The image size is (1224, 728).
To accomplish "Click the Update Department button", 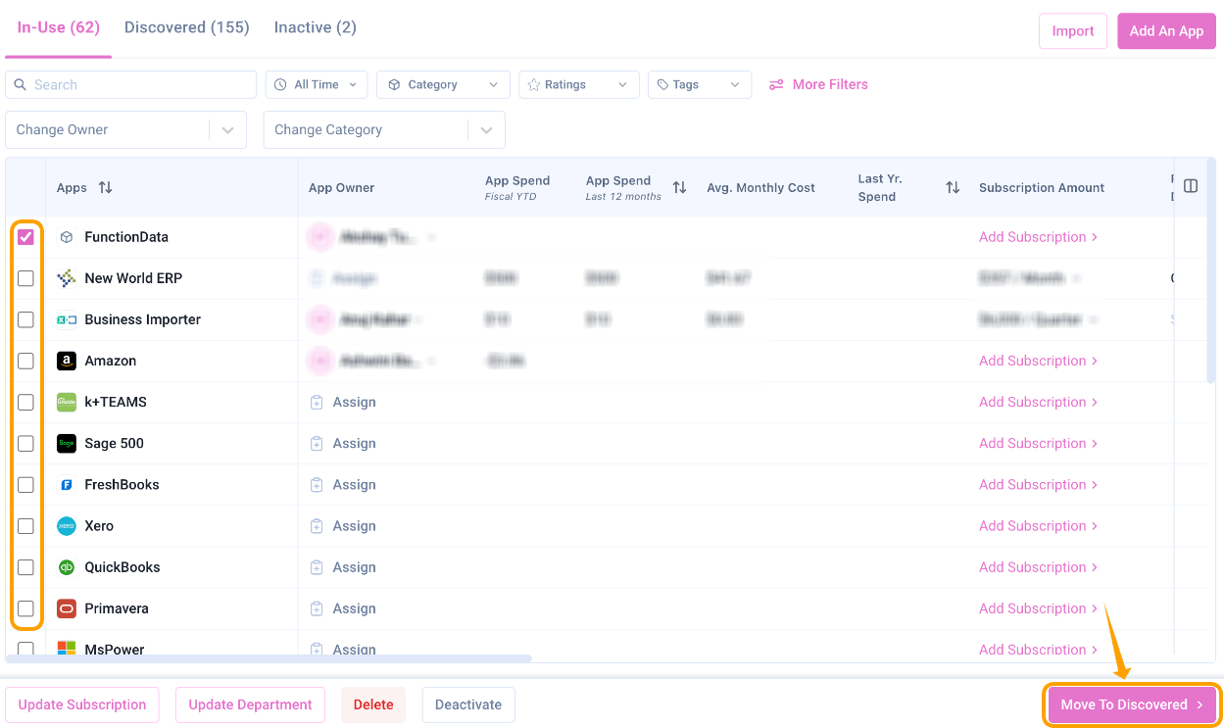I will [250, 704].
